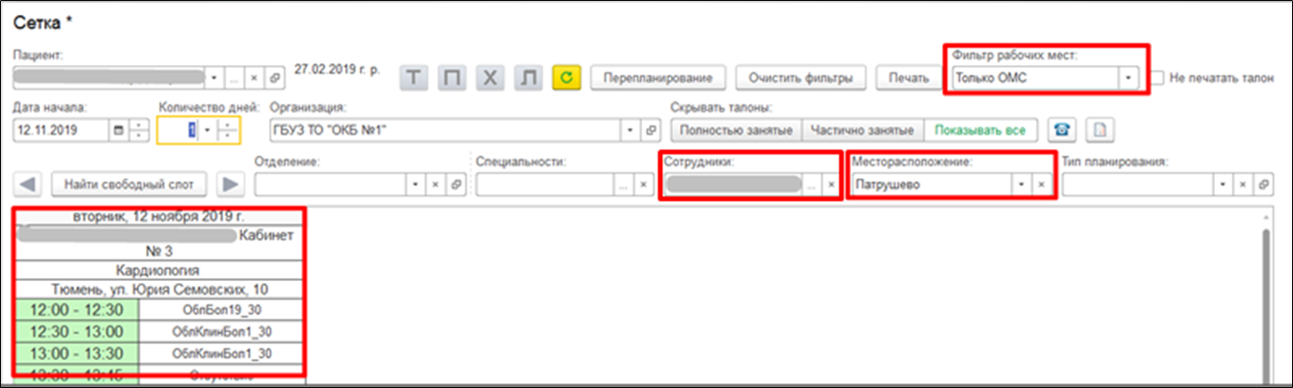Select Показывать все option
This screenshot has height=388, width=1293.
[x=980, y=130]
